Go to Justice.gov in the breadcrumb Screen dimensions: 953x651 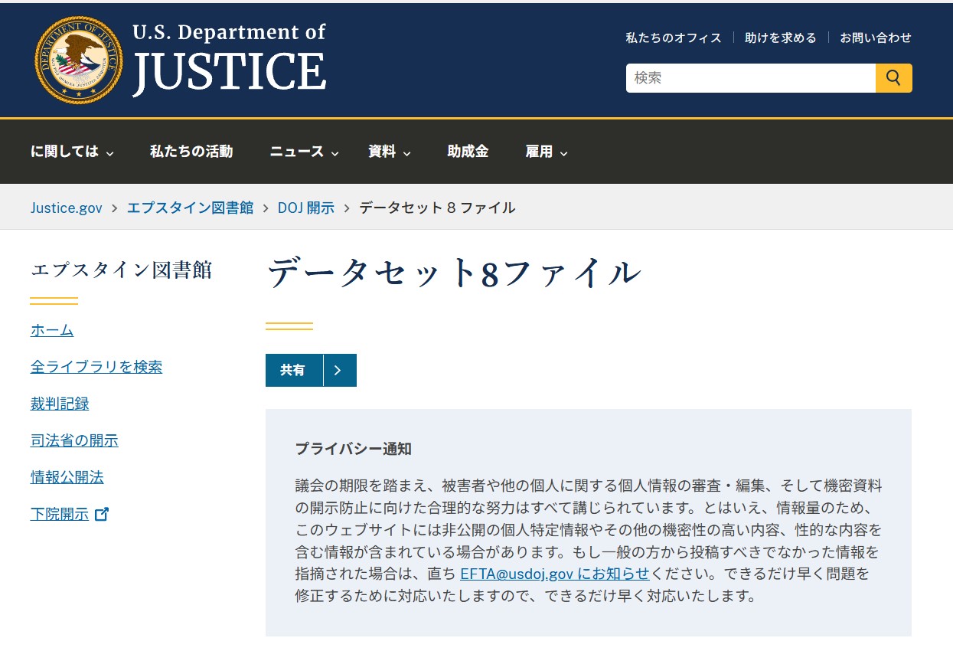tap(67, 208)
